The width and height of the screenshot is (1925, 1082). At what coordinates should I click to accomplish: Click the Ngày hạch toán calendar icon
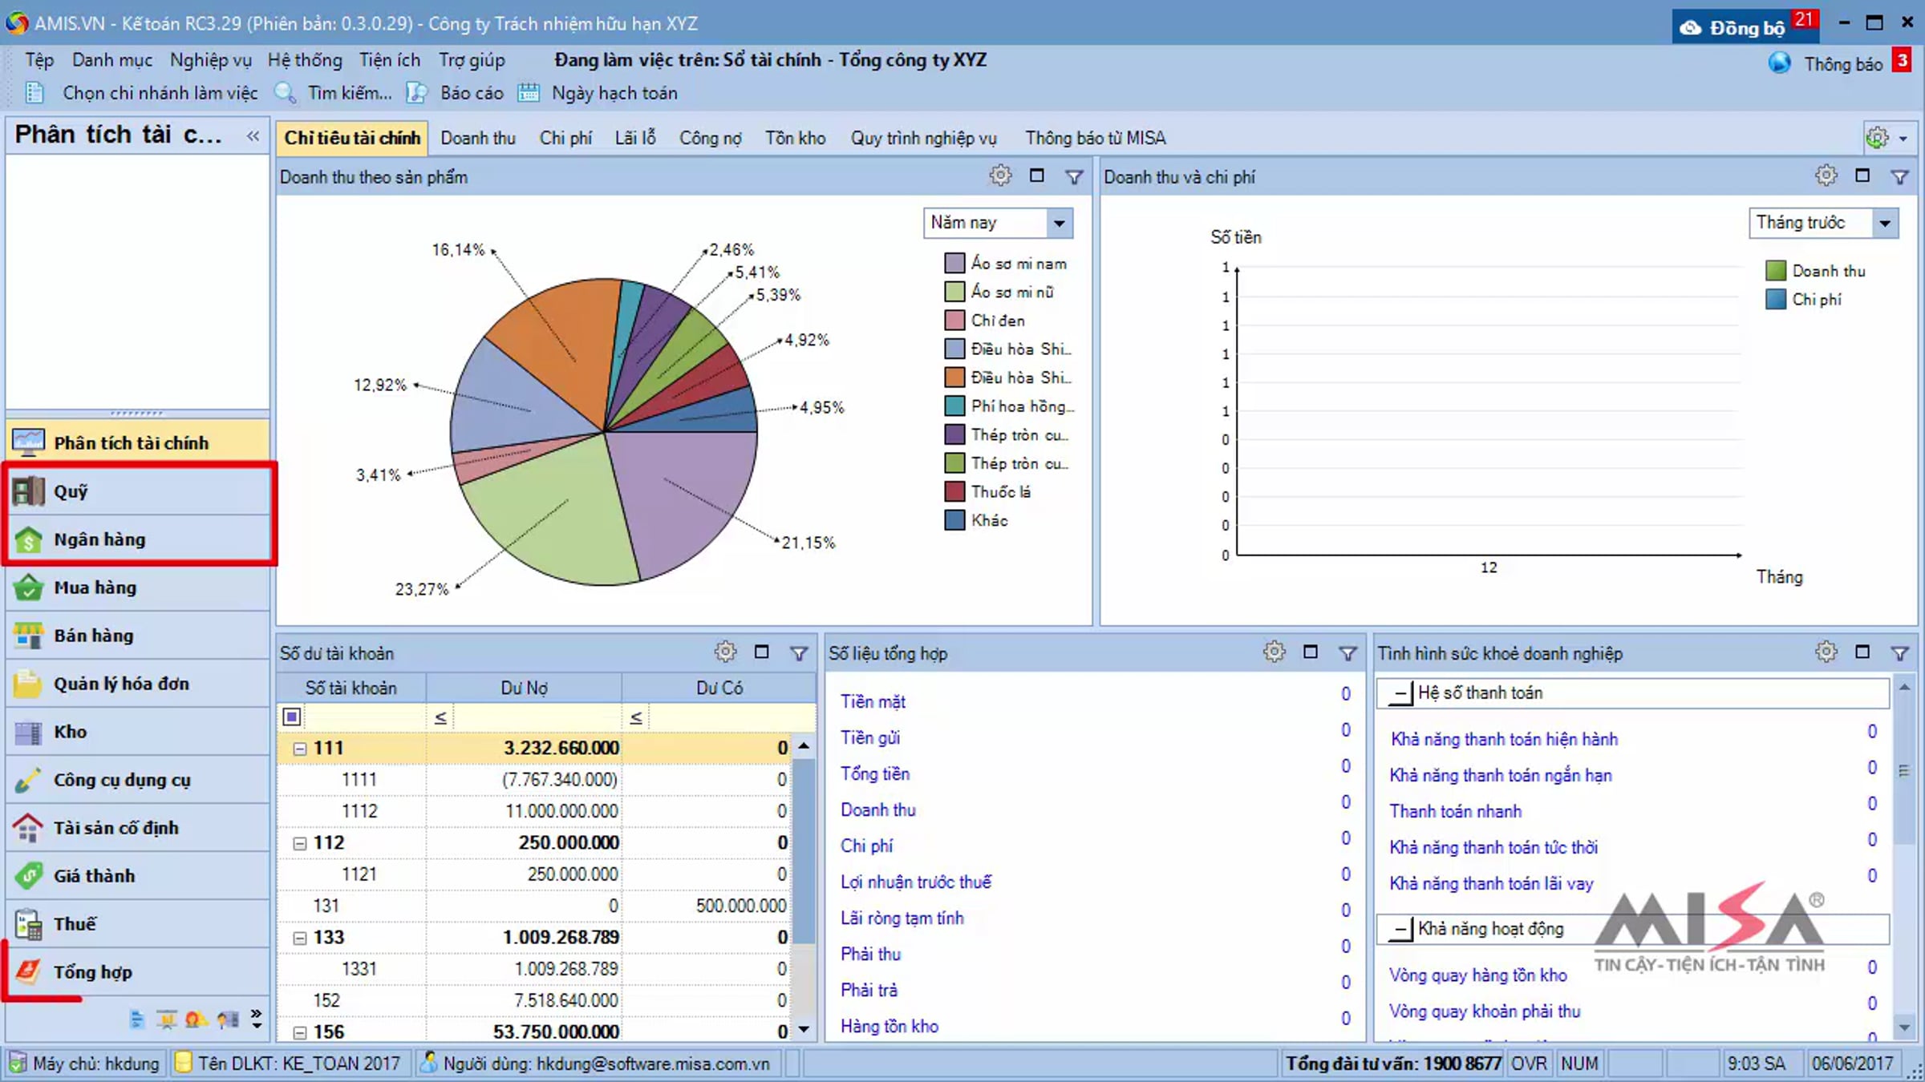point(529,93)
